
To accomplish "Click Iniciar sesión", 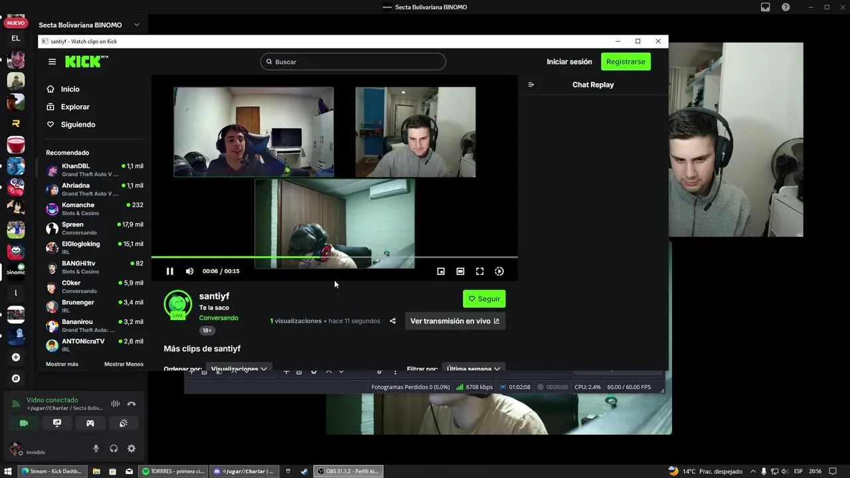I will (569, 62).
